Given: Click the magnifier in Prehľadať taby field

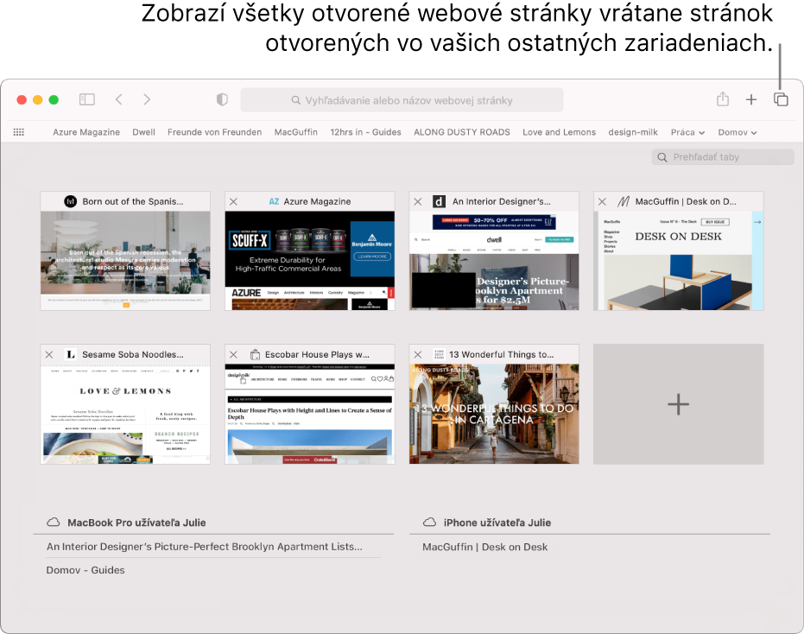Looking at the screenshot, I should click(662, 157).
